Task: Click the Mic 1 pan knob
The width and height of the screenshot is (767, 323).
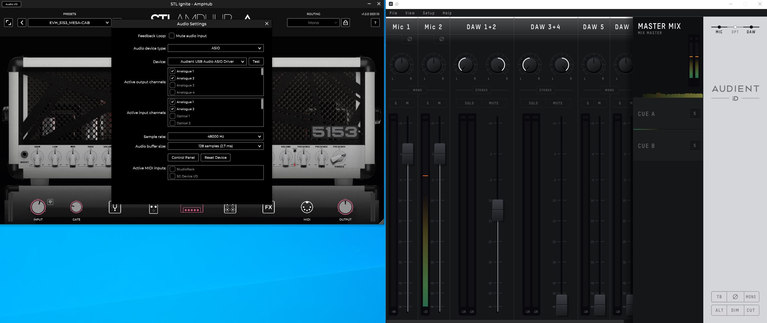Action: pyautogui.click(x=402, y=65)
